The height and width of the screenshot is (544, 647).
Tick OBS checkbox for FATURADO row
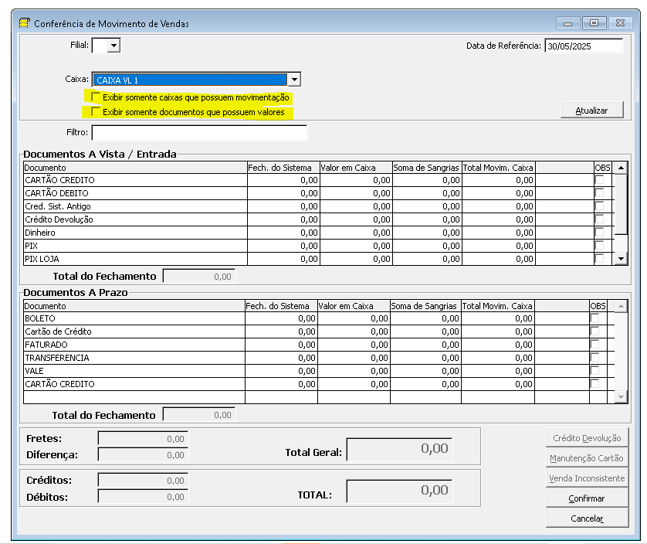coord(594,344)
